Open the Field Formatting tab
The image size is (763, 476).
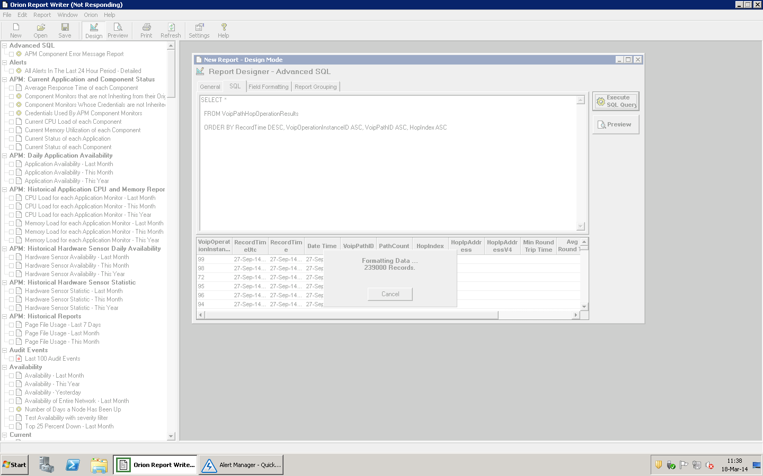[x=269, y=87]
